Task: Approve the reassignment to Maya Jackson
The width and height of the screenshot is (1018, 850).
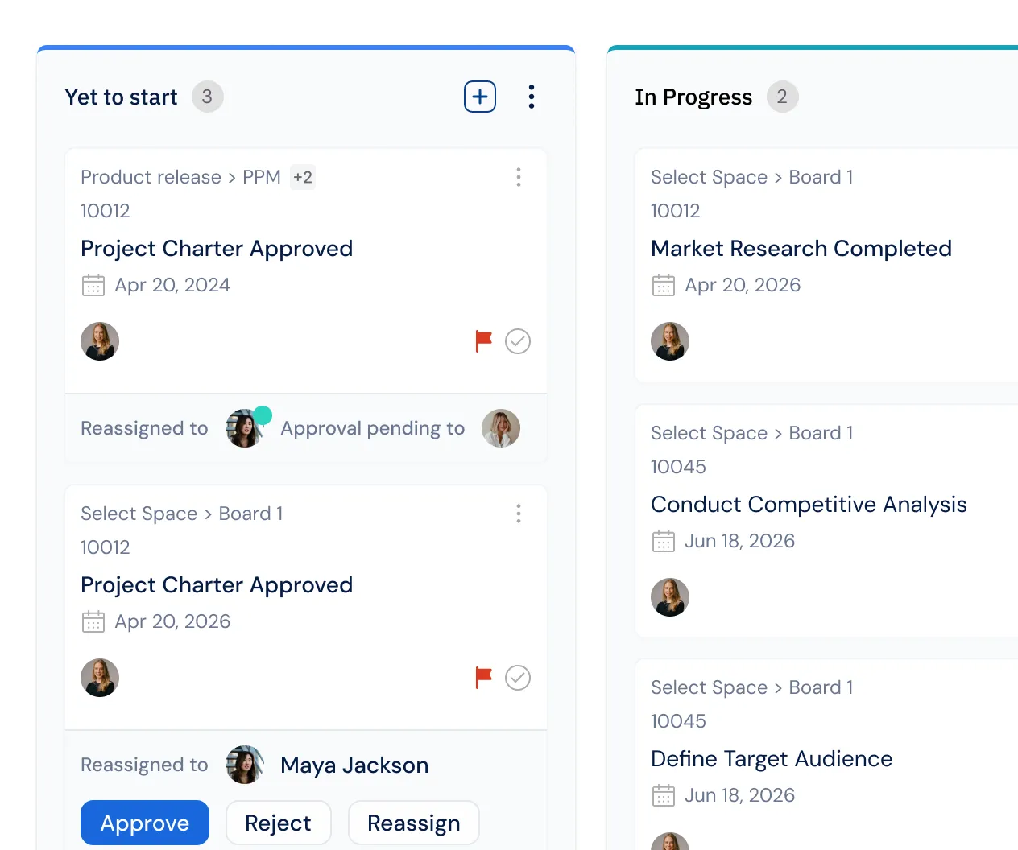Action: click(145, 823)
